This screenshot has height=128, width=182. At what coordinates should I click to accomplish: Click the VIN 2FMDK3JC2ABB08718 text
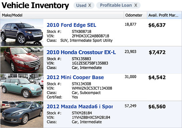click(90, 36)
